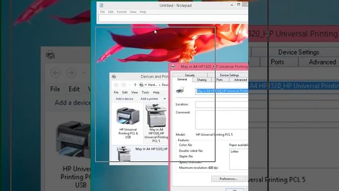Open the Notepad Format menu
This screenshot has height=191, width=339.
point(121,12)
